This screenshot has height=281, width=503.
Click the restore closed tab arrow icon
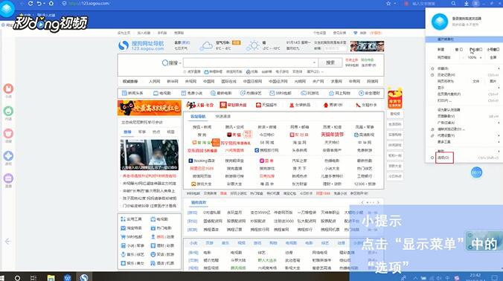[x=39, y=4]
